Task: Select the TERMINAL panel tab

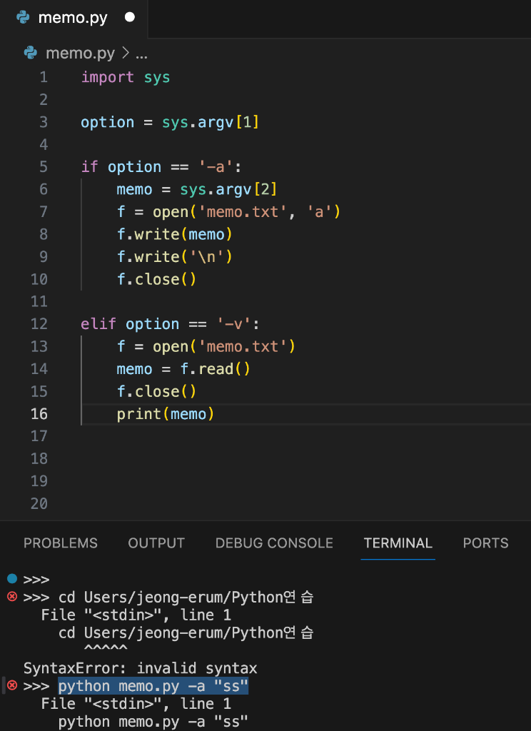Action: coord(398,543)
